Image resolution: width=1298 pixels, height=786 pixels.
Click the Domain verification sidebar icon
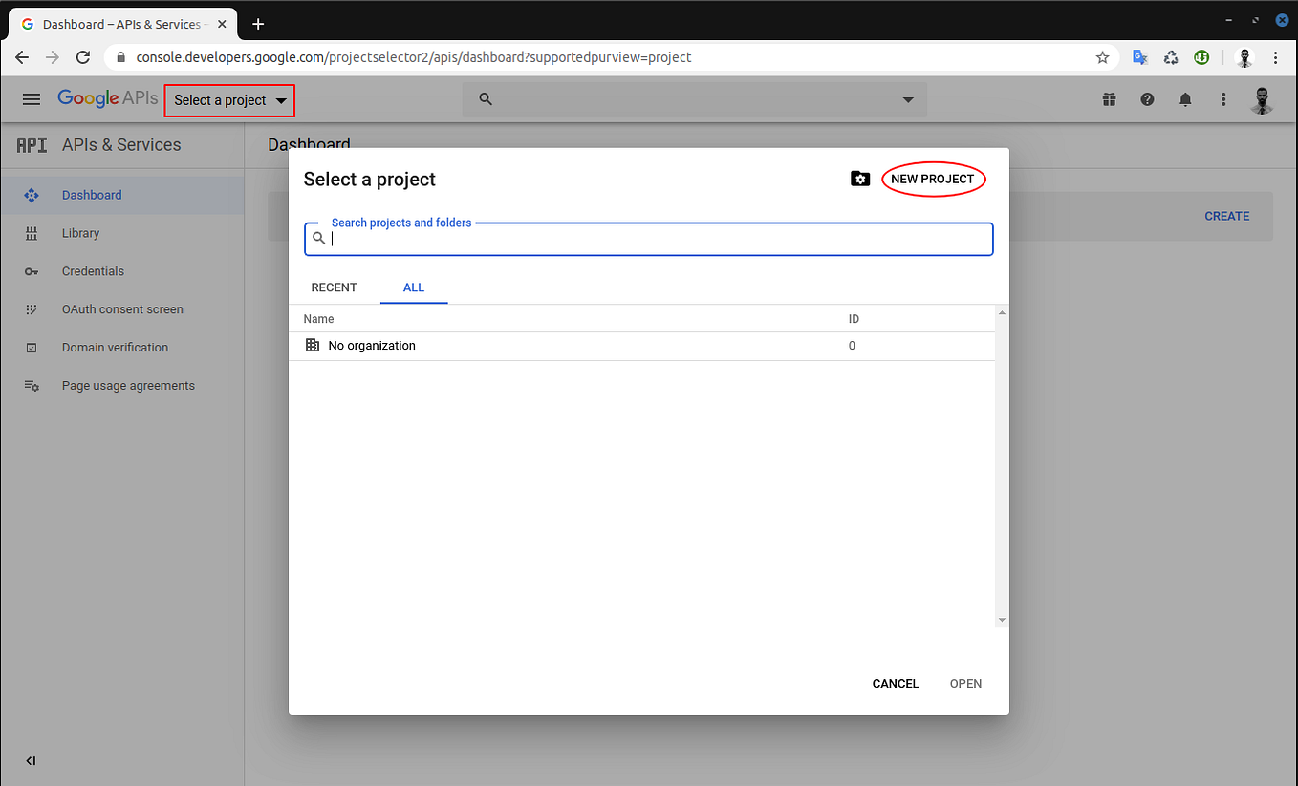[32, 347]
